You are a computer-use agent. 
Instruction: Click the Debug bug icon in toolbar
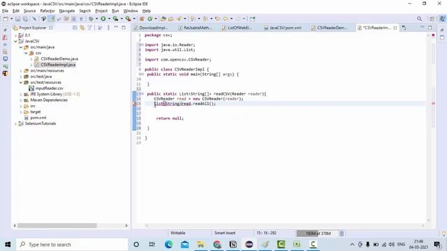[x=91, y=19]
